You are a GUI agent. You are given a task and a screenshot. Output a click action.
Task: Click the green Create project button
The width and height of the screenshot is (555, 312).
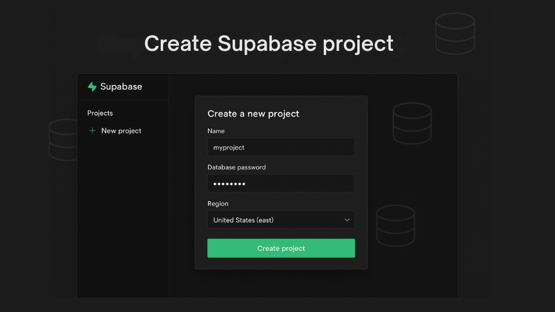pyautogui.click(x=281, y=248)
